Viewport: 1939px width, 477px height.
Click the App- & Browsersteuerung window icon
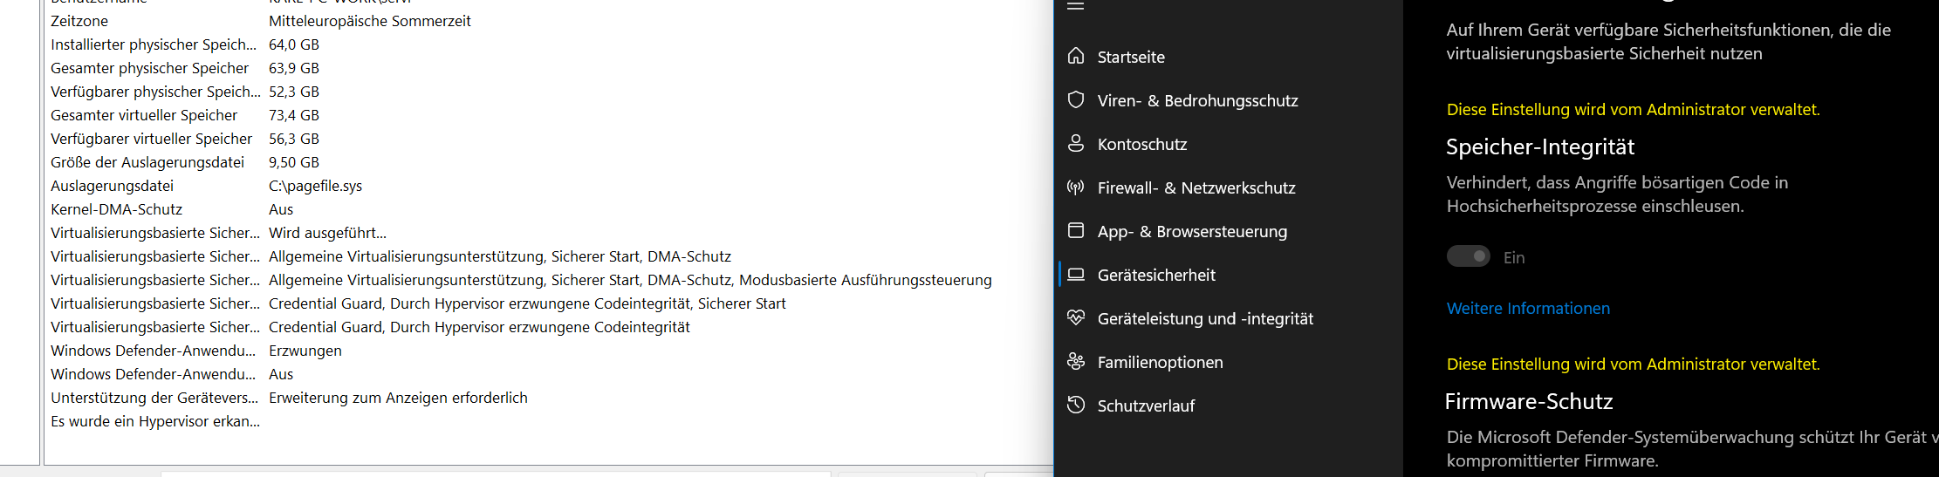tap(1076, 231)
